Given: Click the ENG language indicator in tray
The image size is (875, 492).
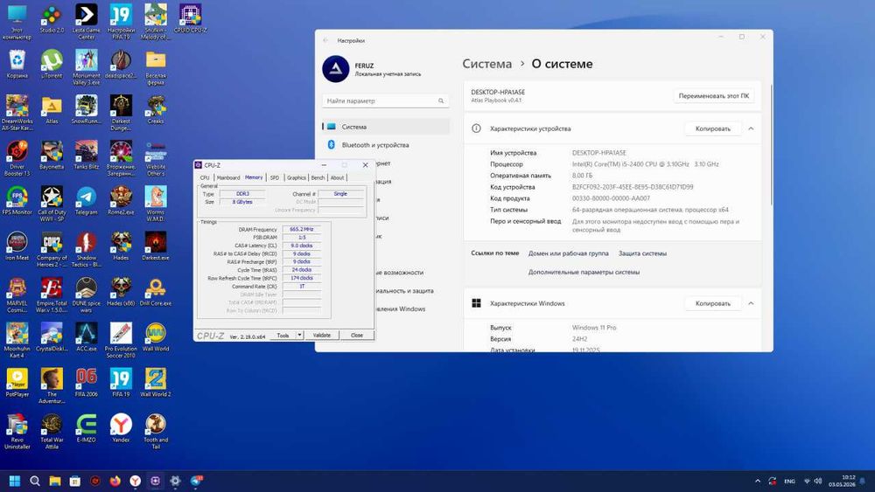Looking at the screenshot, I should 789,482.
